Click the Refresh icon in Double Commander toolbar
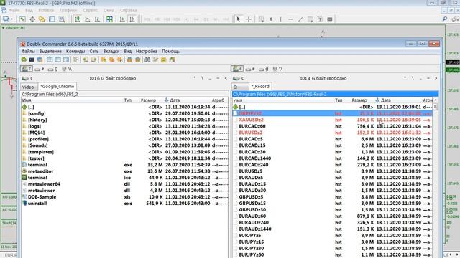This screenshot has width=460, height=258. tap(24, 59)
